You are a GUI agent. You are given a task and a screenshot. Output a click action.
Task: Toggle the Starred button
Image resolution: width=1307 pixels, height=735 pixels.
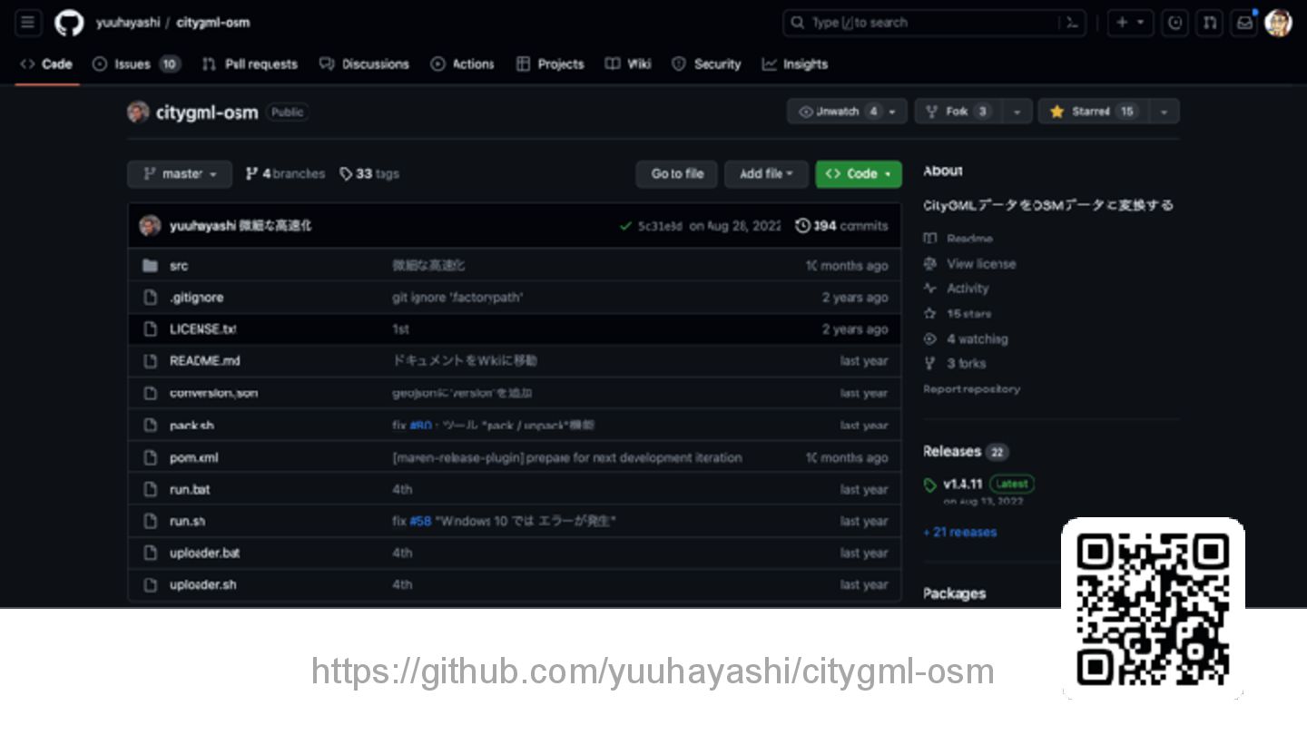(1093, 112)
